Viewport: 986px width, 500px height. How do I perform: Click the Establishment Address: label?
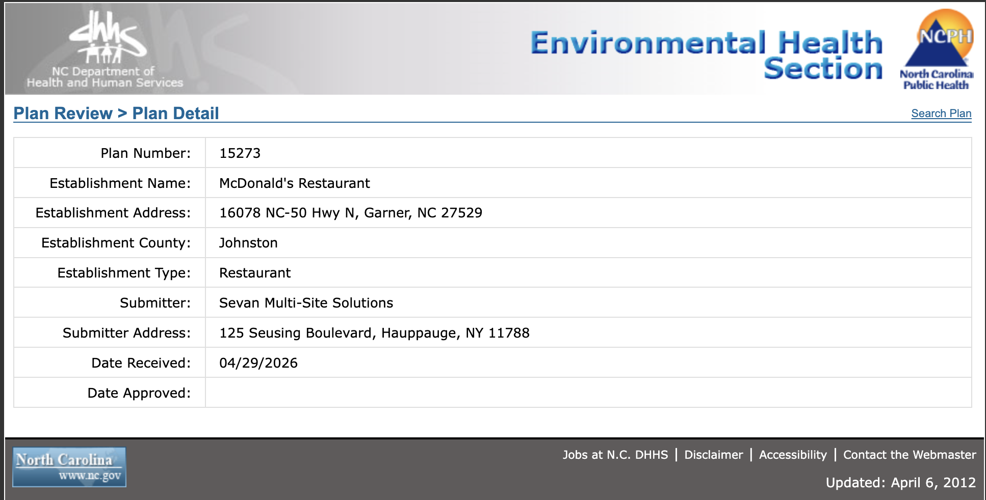click(x=113, y=213)
